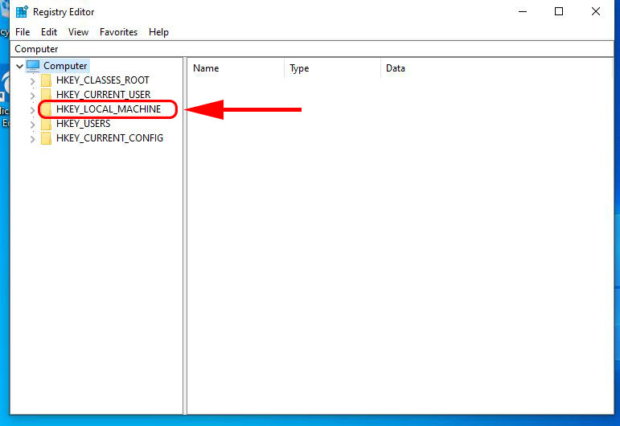
Task: Open the Help menu
Action: 158,32
